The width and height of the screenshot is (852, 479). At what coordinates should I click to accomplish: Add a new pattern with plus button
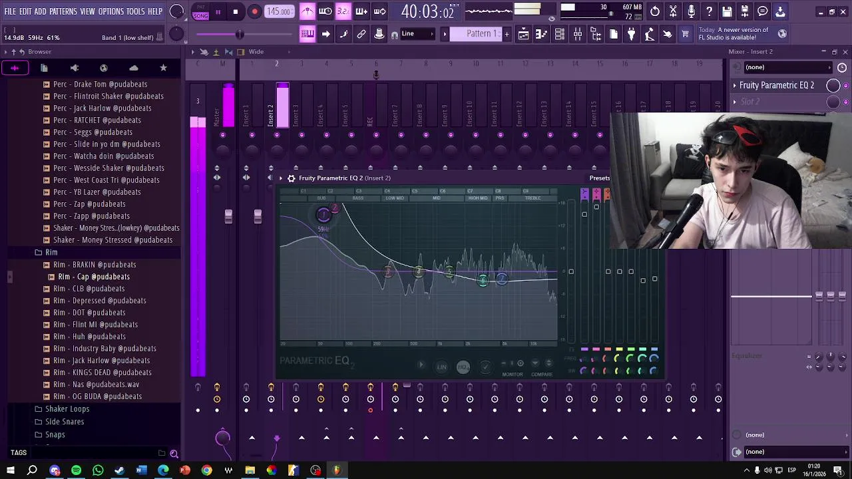click(507, 34)
